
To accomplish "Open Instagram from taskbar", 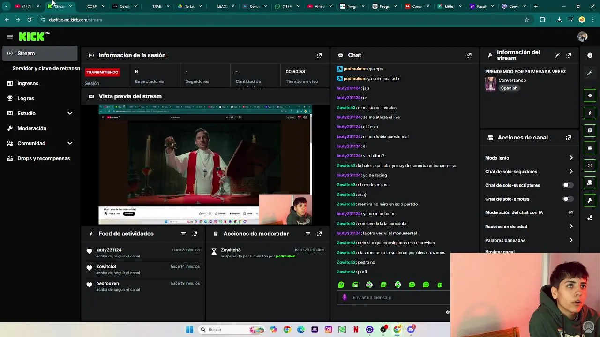I will pos(328,330).
